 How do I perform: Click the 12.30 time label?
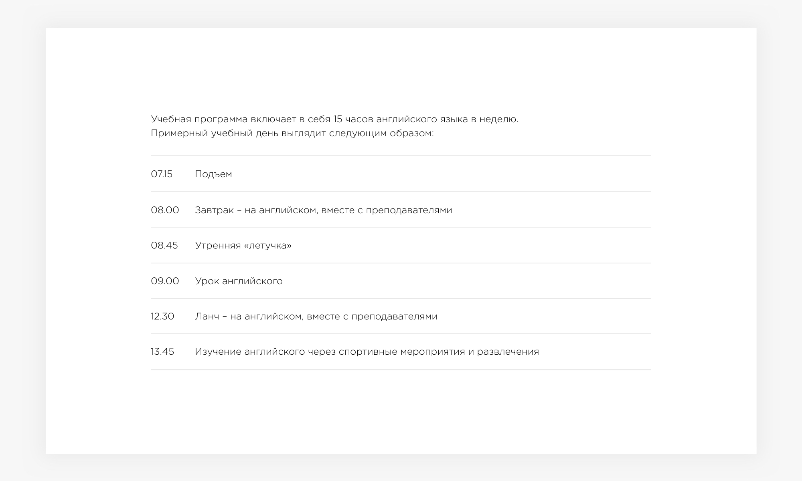click(x=162, y=316)
